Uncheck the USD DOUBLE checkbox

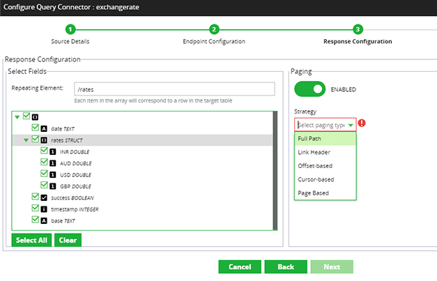click(x=44, y=174)
